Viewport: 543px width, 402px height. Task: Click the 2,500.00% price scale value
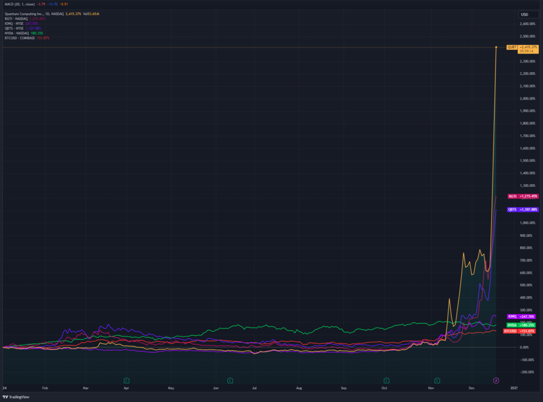528,37
